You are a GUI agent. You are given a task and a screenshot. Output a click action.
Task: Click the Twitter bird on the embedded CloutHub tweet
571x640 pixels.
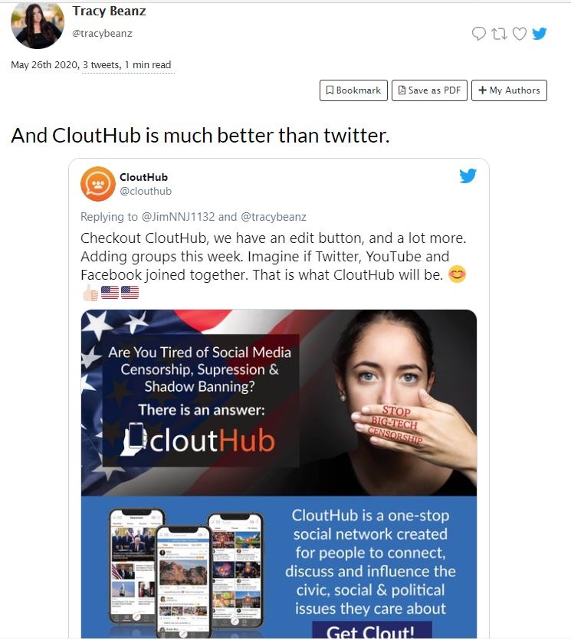pos(468,176)
